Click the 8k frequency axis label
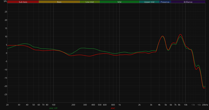Viewport: 209px width, 110px height. (179, 105)
